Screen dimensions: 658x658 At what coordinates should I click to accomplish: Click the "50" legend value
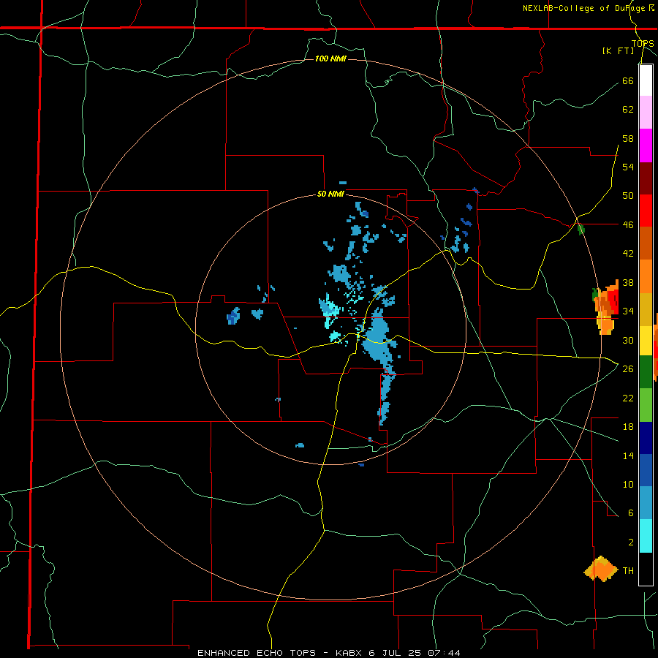[x=628, y=195]
